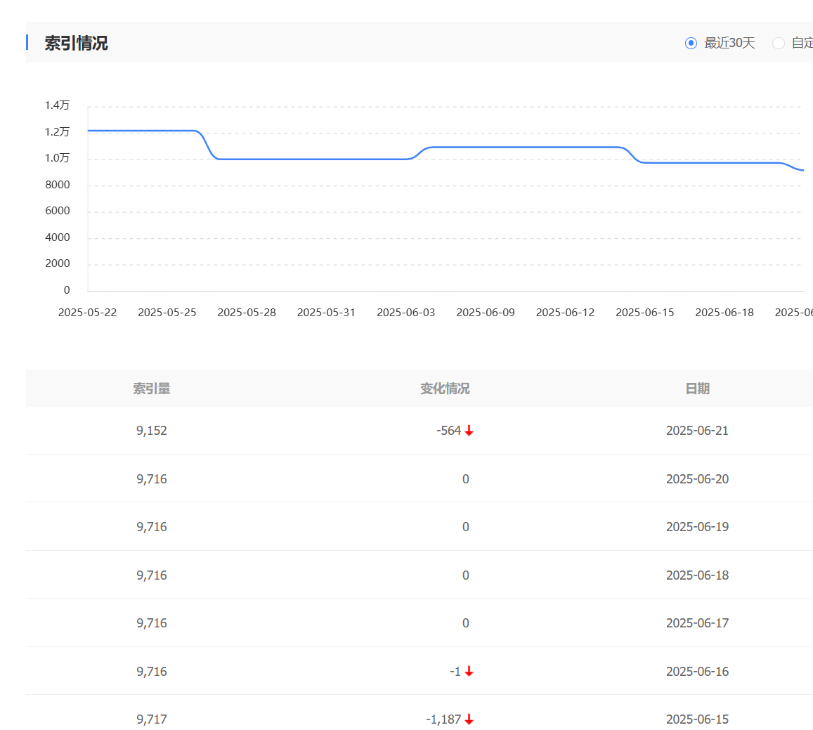The height and width of the screenshot is (730, 813).
Task: Click date cell 2025-06-21
Action: 697,431
